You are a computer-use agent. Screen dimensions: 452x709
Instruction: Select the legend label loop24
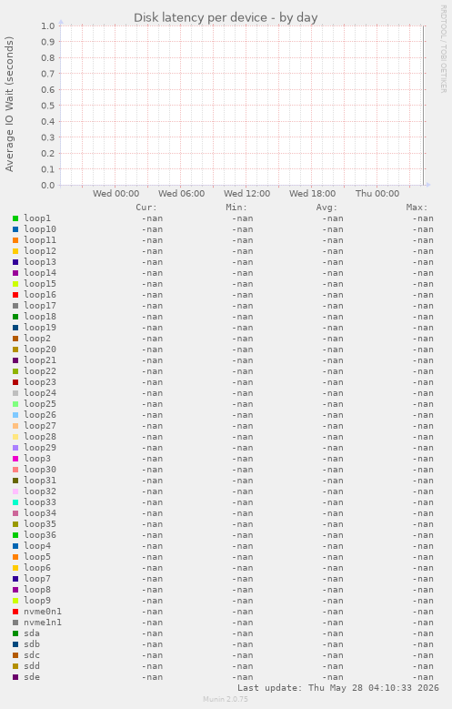tap(40, 393)
